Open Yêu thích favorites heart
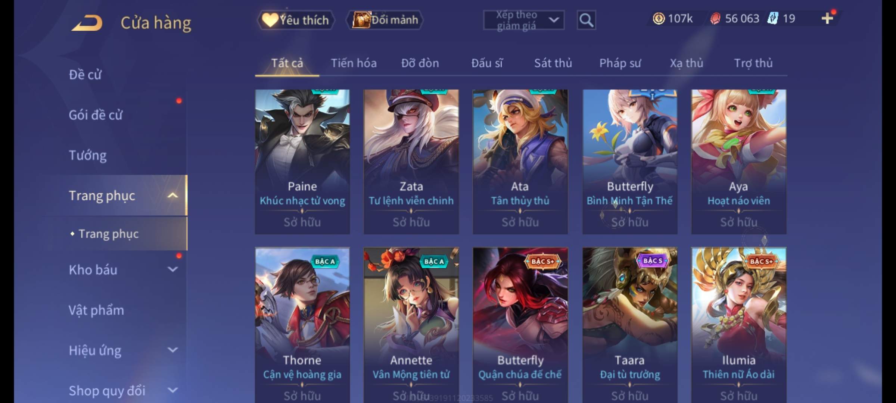896x403 pixels. point(296,20)
